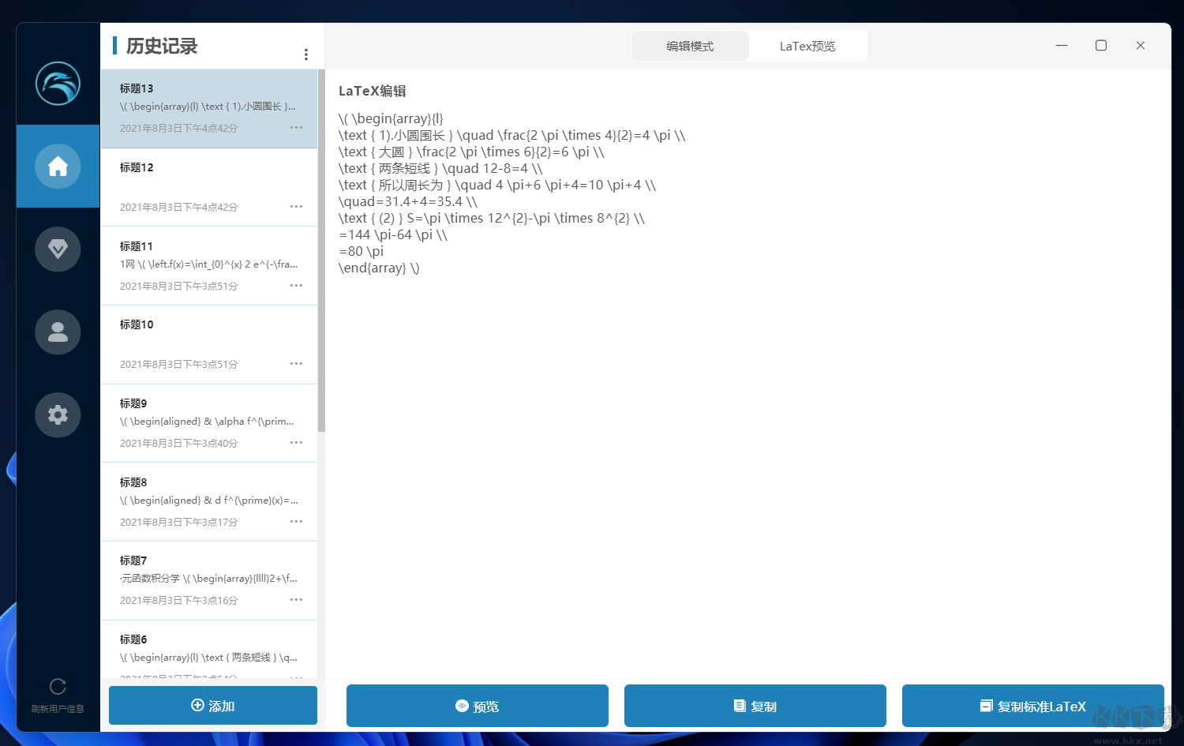
Task: Select the 标题10 history record
Action: [x=209, y=344]
